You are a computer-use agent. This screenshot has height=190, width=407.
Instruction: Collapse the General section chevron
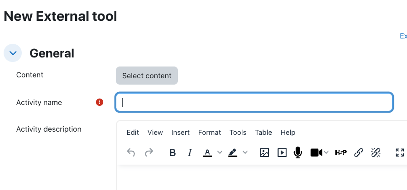point(13,53)
